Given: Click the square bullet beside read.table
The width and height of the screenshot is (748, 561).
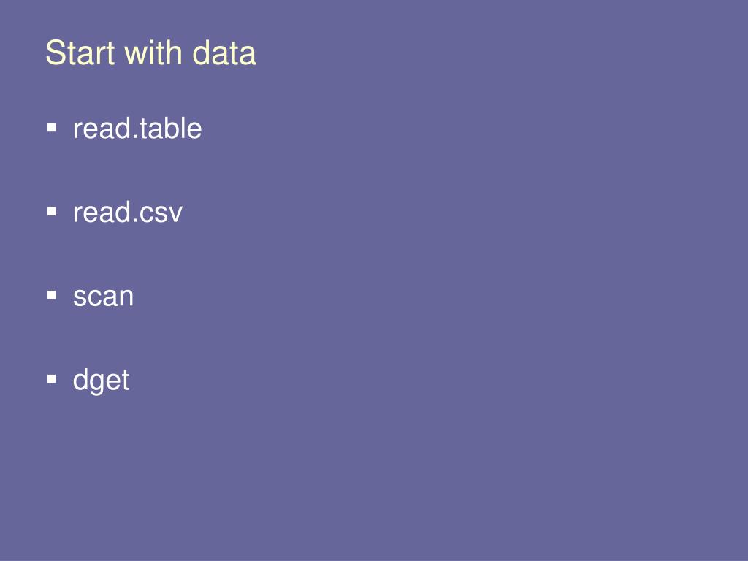Looking at the screenshot, I should 52,127.
